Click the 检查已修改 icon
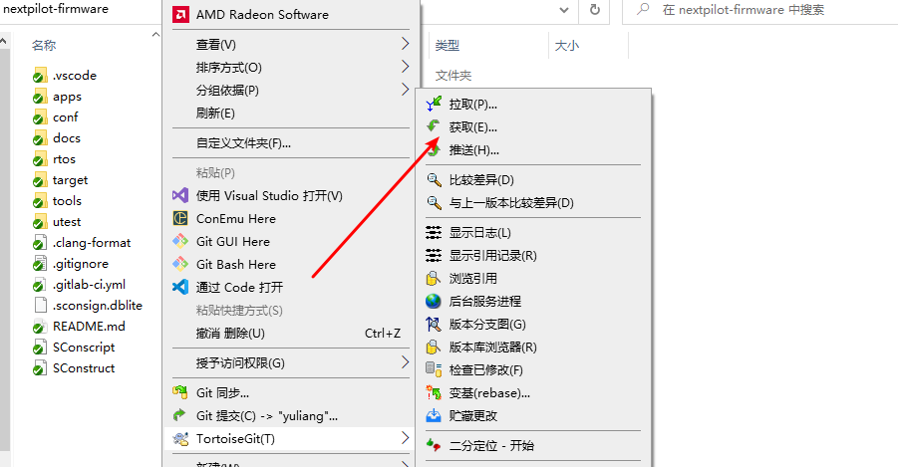This screenshot has width=898, height=467. (x=434, y=369)
